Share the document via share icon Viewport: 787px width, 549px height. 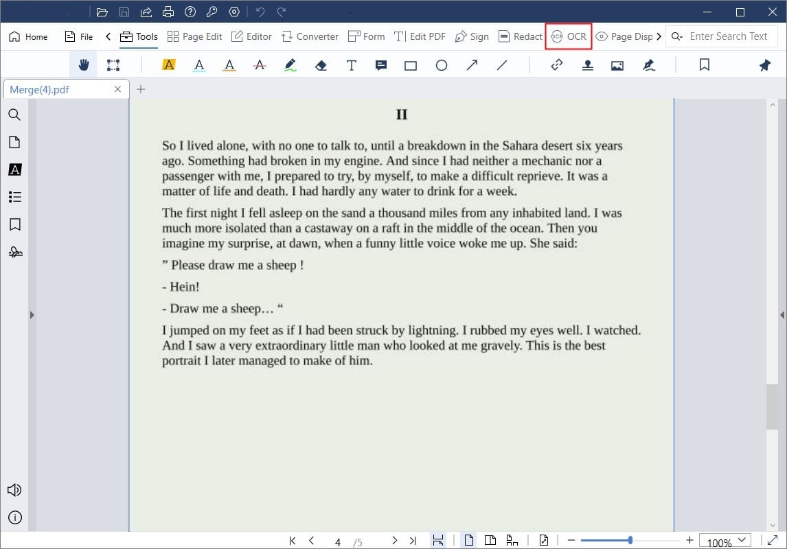146,12
